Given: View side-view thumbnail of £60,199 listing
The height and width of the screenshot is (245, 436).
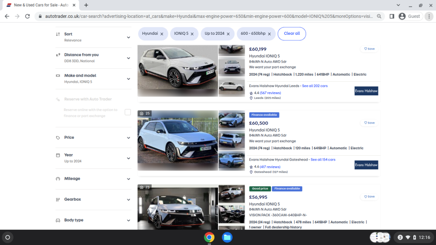Looking at the screenshot, I should click(x=232, y=87).
